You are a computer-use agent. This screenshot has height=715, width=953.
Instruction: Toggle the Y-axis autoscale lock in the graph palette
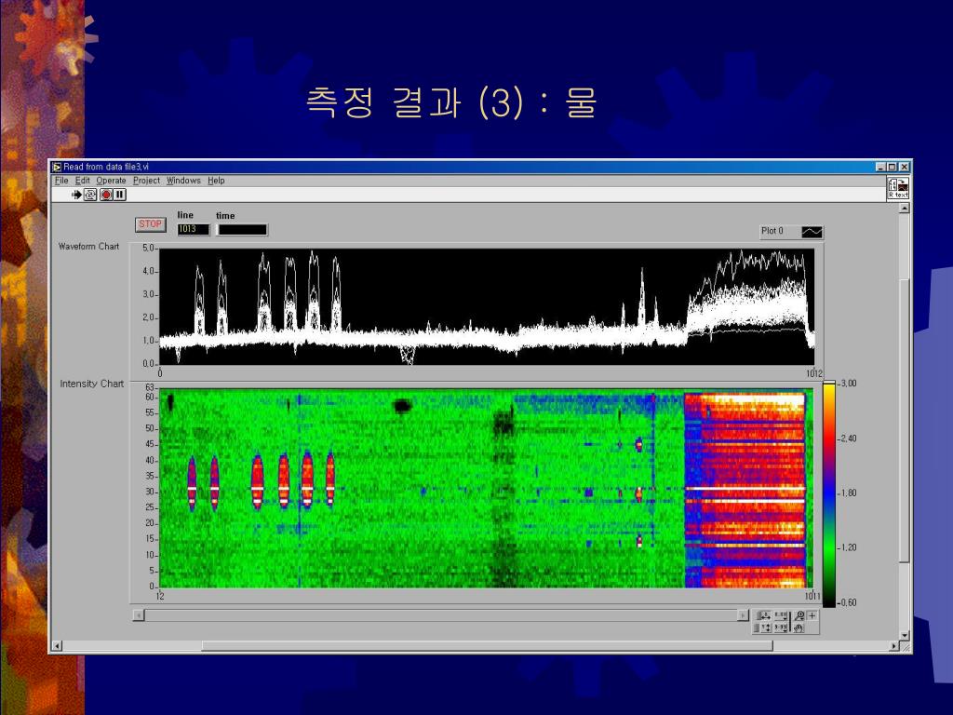coord(757,627)
